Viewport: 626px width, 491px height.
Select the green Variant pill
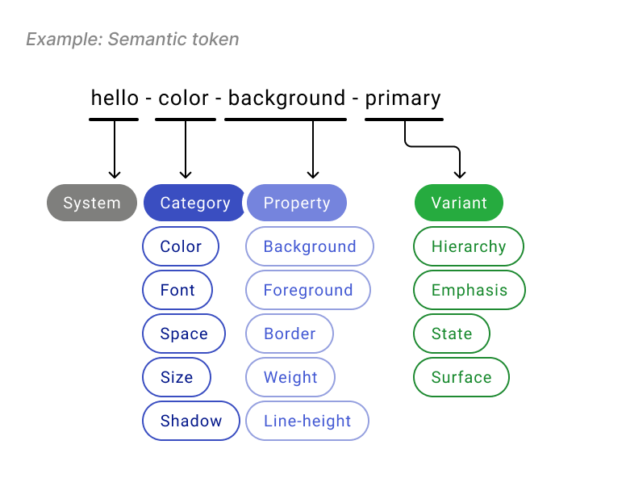pyautogui.click(x=459, y=203)
